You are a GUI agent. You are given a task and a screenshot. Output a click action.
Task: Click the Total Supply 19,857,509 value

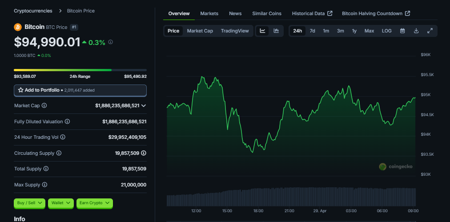(134, 169)
